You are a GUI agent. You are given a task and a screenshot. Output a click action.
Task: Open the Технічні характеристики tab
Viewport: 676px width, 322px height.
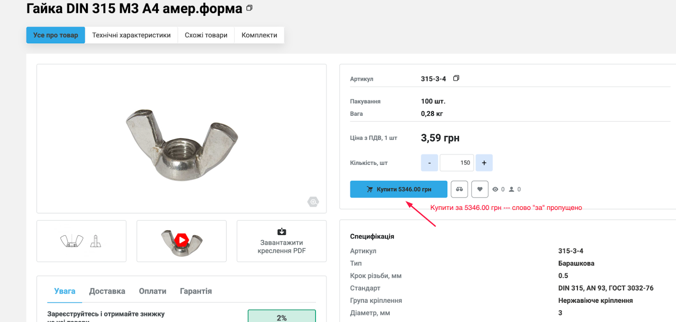tap(131, 35)
